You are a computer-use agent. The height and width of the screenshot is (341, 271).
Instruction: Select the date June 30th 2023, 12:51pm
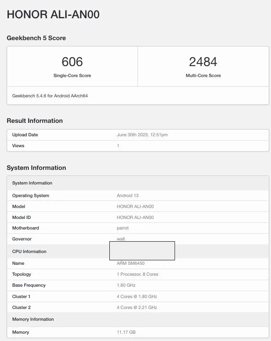(x=142, y=135)
